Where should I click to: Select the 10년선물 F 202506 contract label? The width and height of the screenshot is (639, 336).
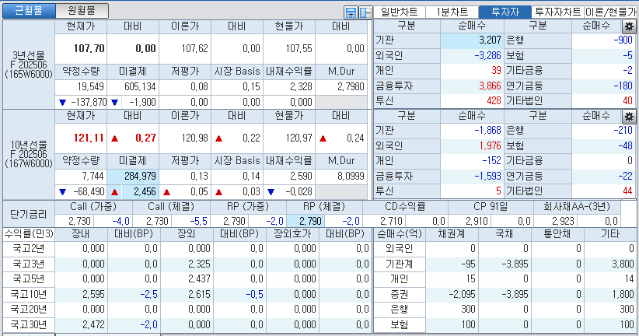coord(29,155)
